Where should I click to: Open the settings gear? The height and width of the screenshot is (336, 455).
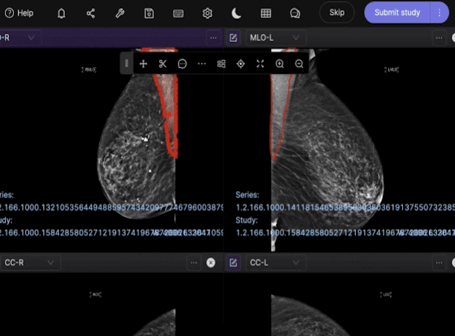pyautogui.click(x=207, y=13)
